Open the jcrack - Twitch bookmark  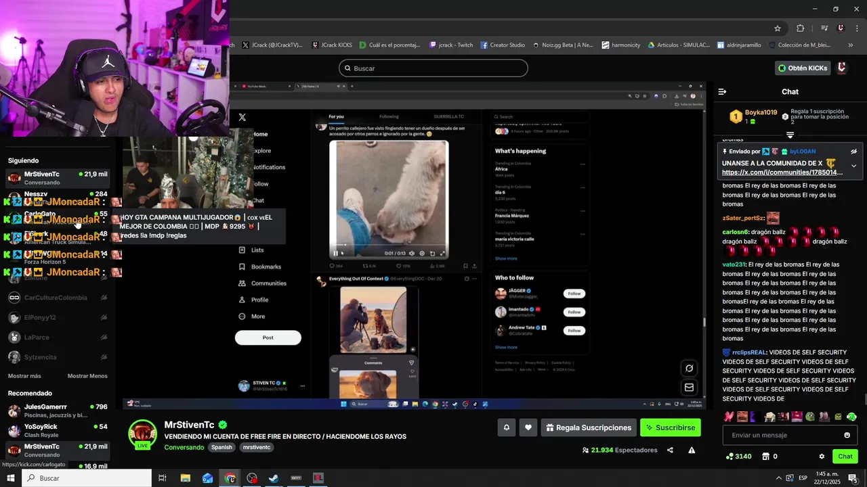click(x=451, y=45)
